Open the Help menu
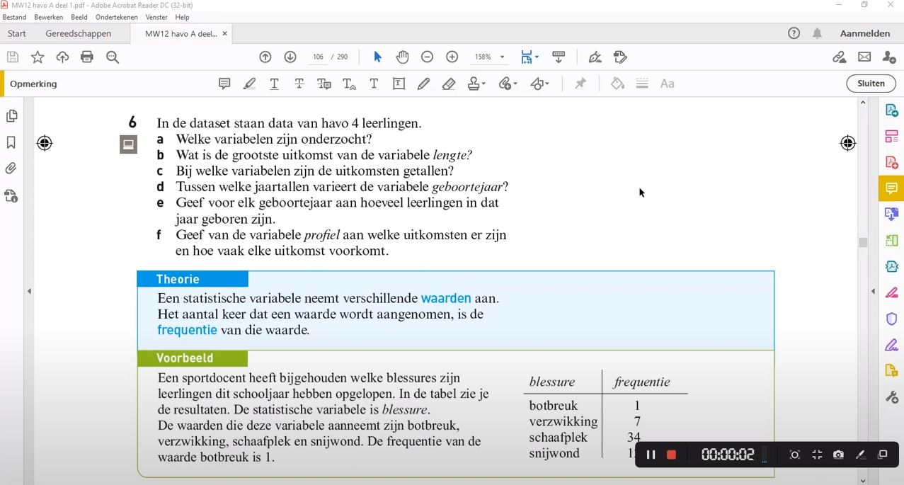Image resolution: width=904 pixels, height=485 pixels. 182,17
